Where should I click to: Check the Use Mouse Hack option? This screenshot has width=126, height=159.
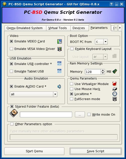71,89
